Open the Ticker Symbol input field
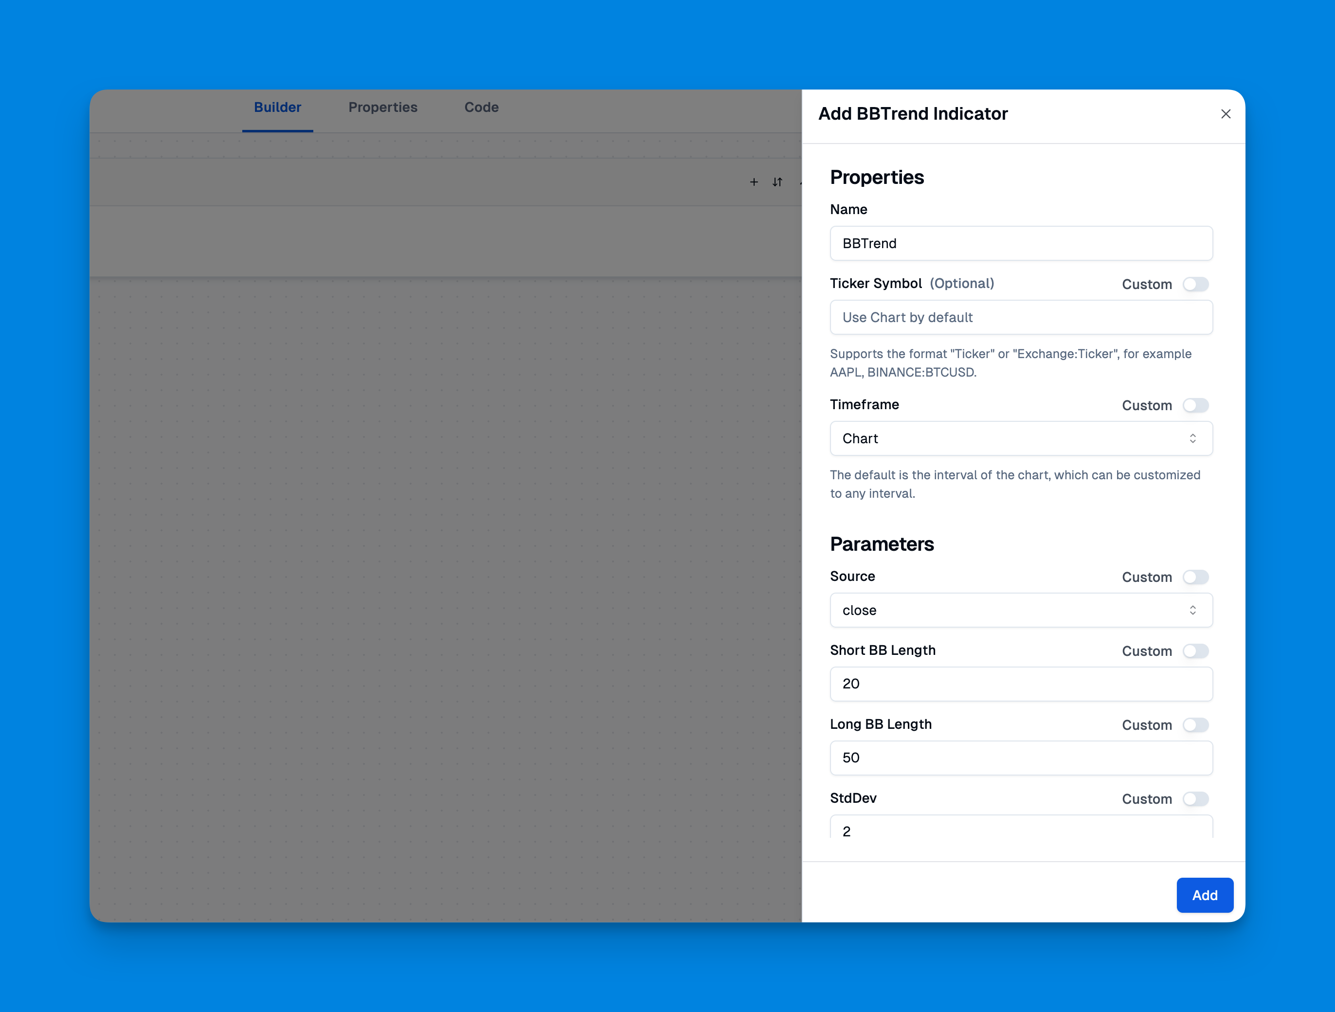Viewport: 1335px width, 1012px height. 1020,317
